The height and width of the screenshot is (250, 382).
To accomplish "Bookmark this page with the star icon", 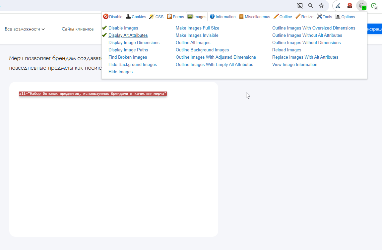I will point(321,6).
